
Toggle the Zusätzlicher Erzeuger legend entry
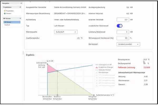pos(104,67)
